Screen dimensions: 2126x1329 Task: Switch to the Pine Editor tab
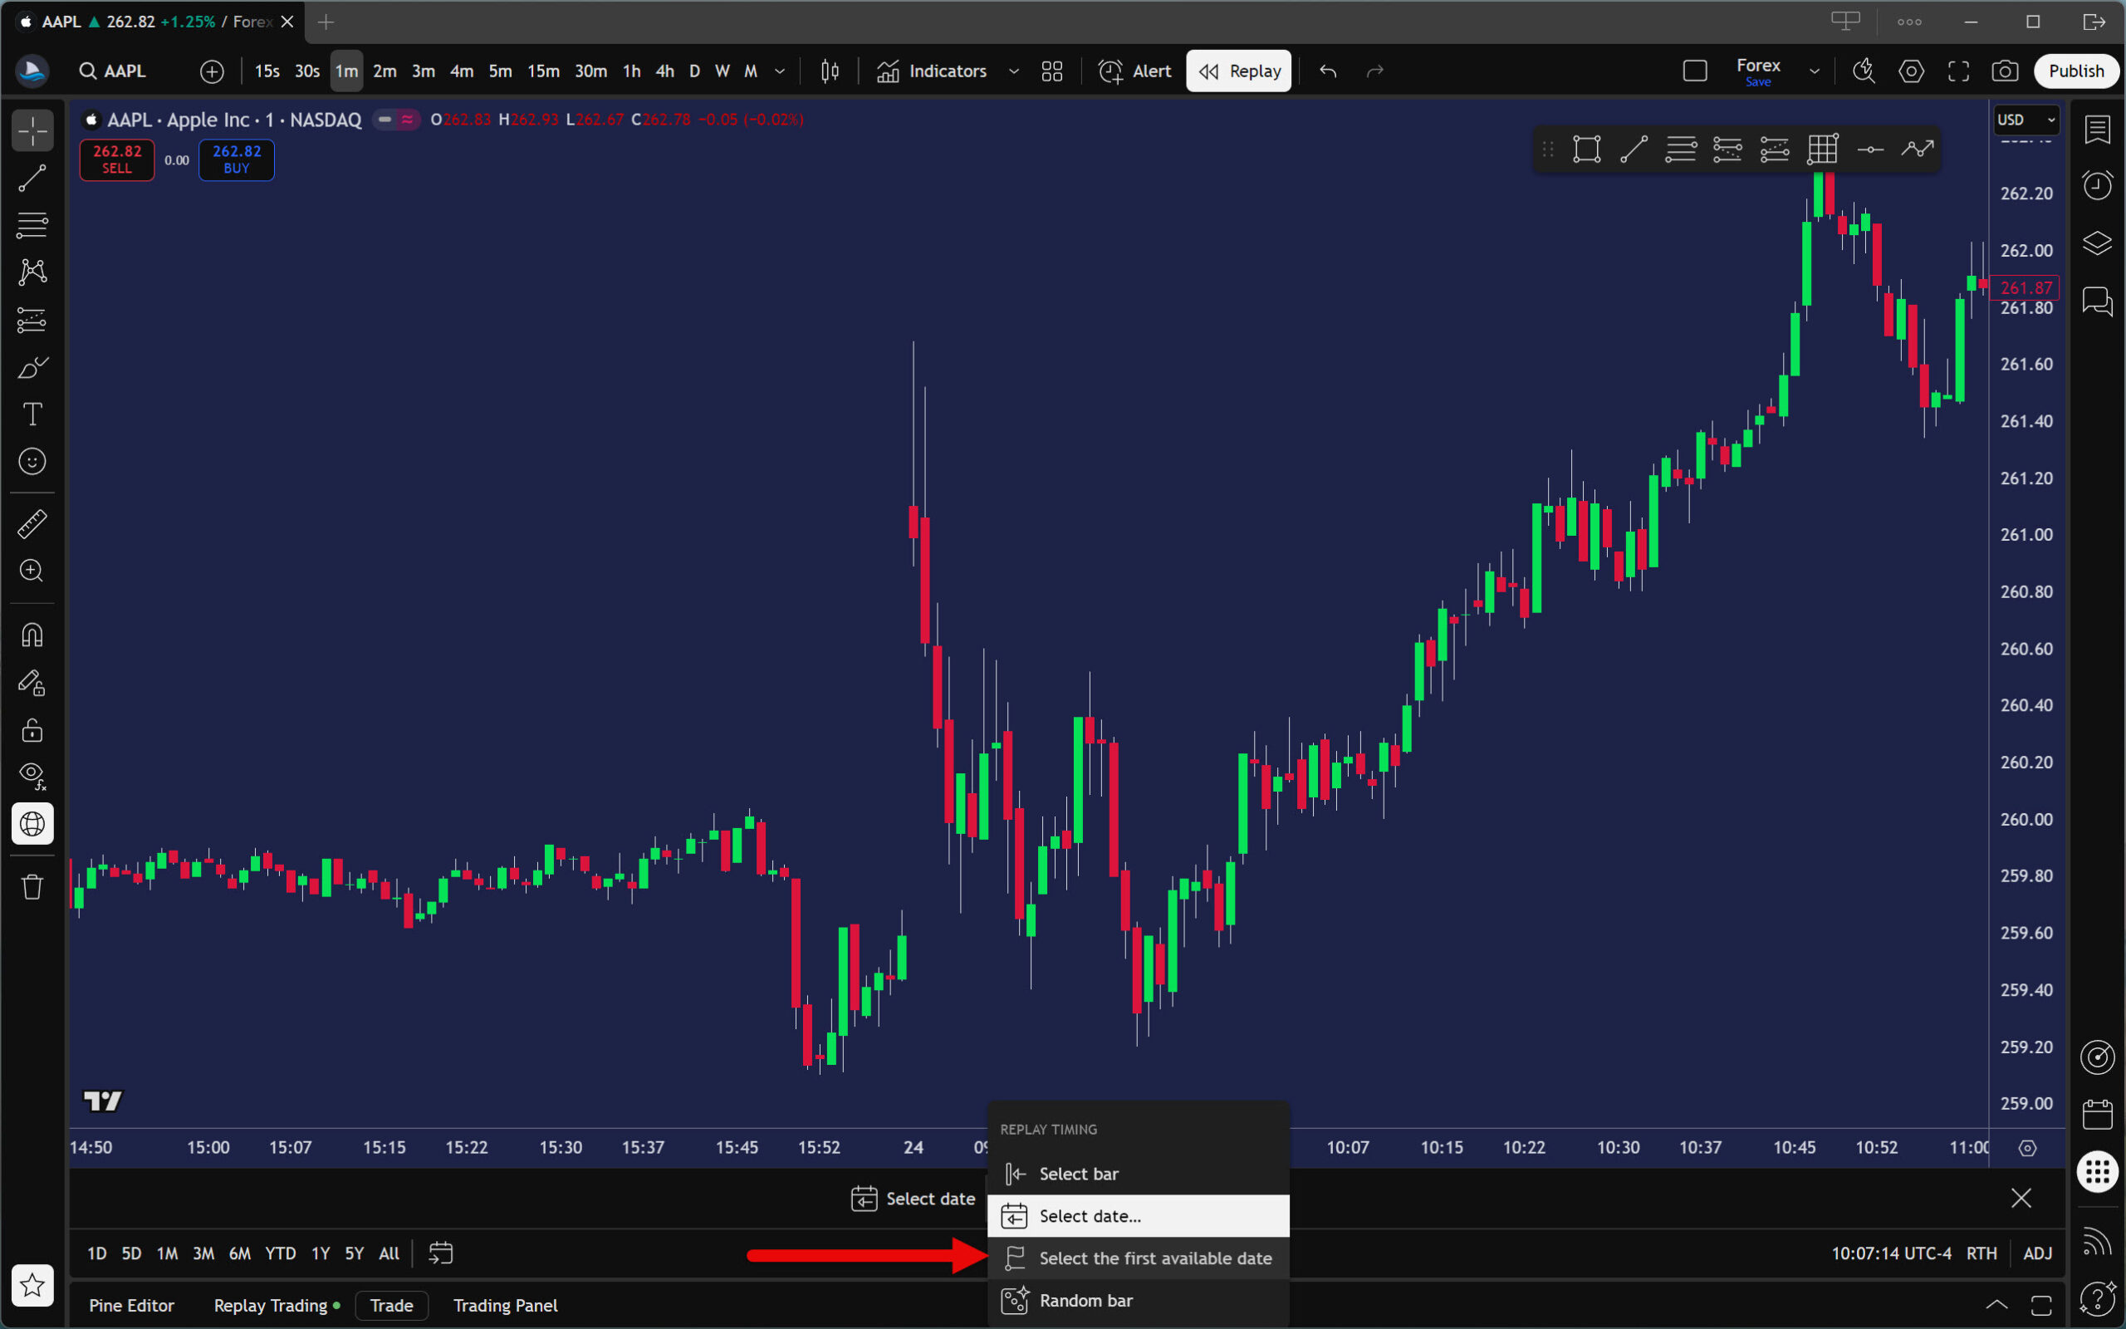pyautogui.click(x=131, y=1305)
